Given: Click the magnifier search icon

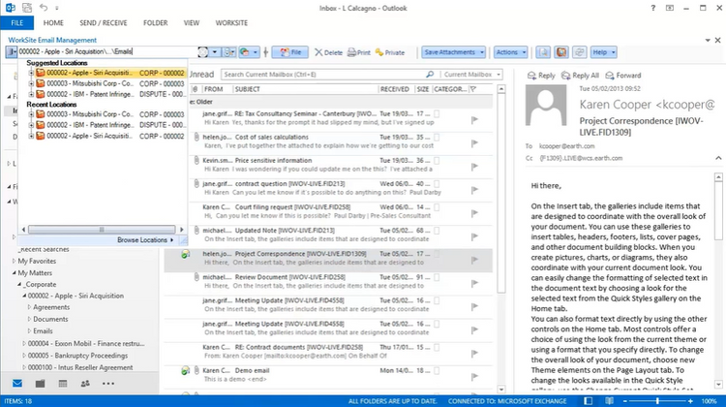Looking at the screenshot, I should [x=430, y=75].
